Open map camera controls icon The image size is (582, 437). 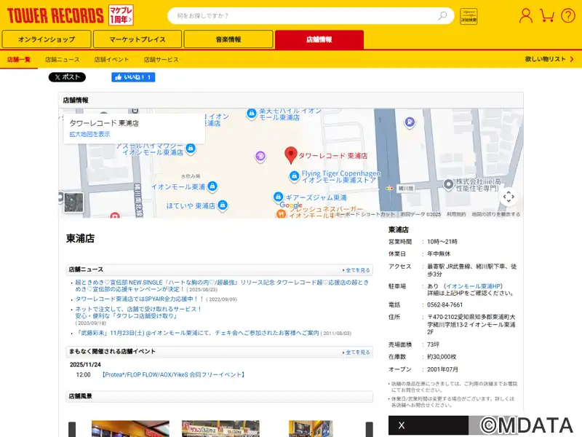click(x=509, y=197)
